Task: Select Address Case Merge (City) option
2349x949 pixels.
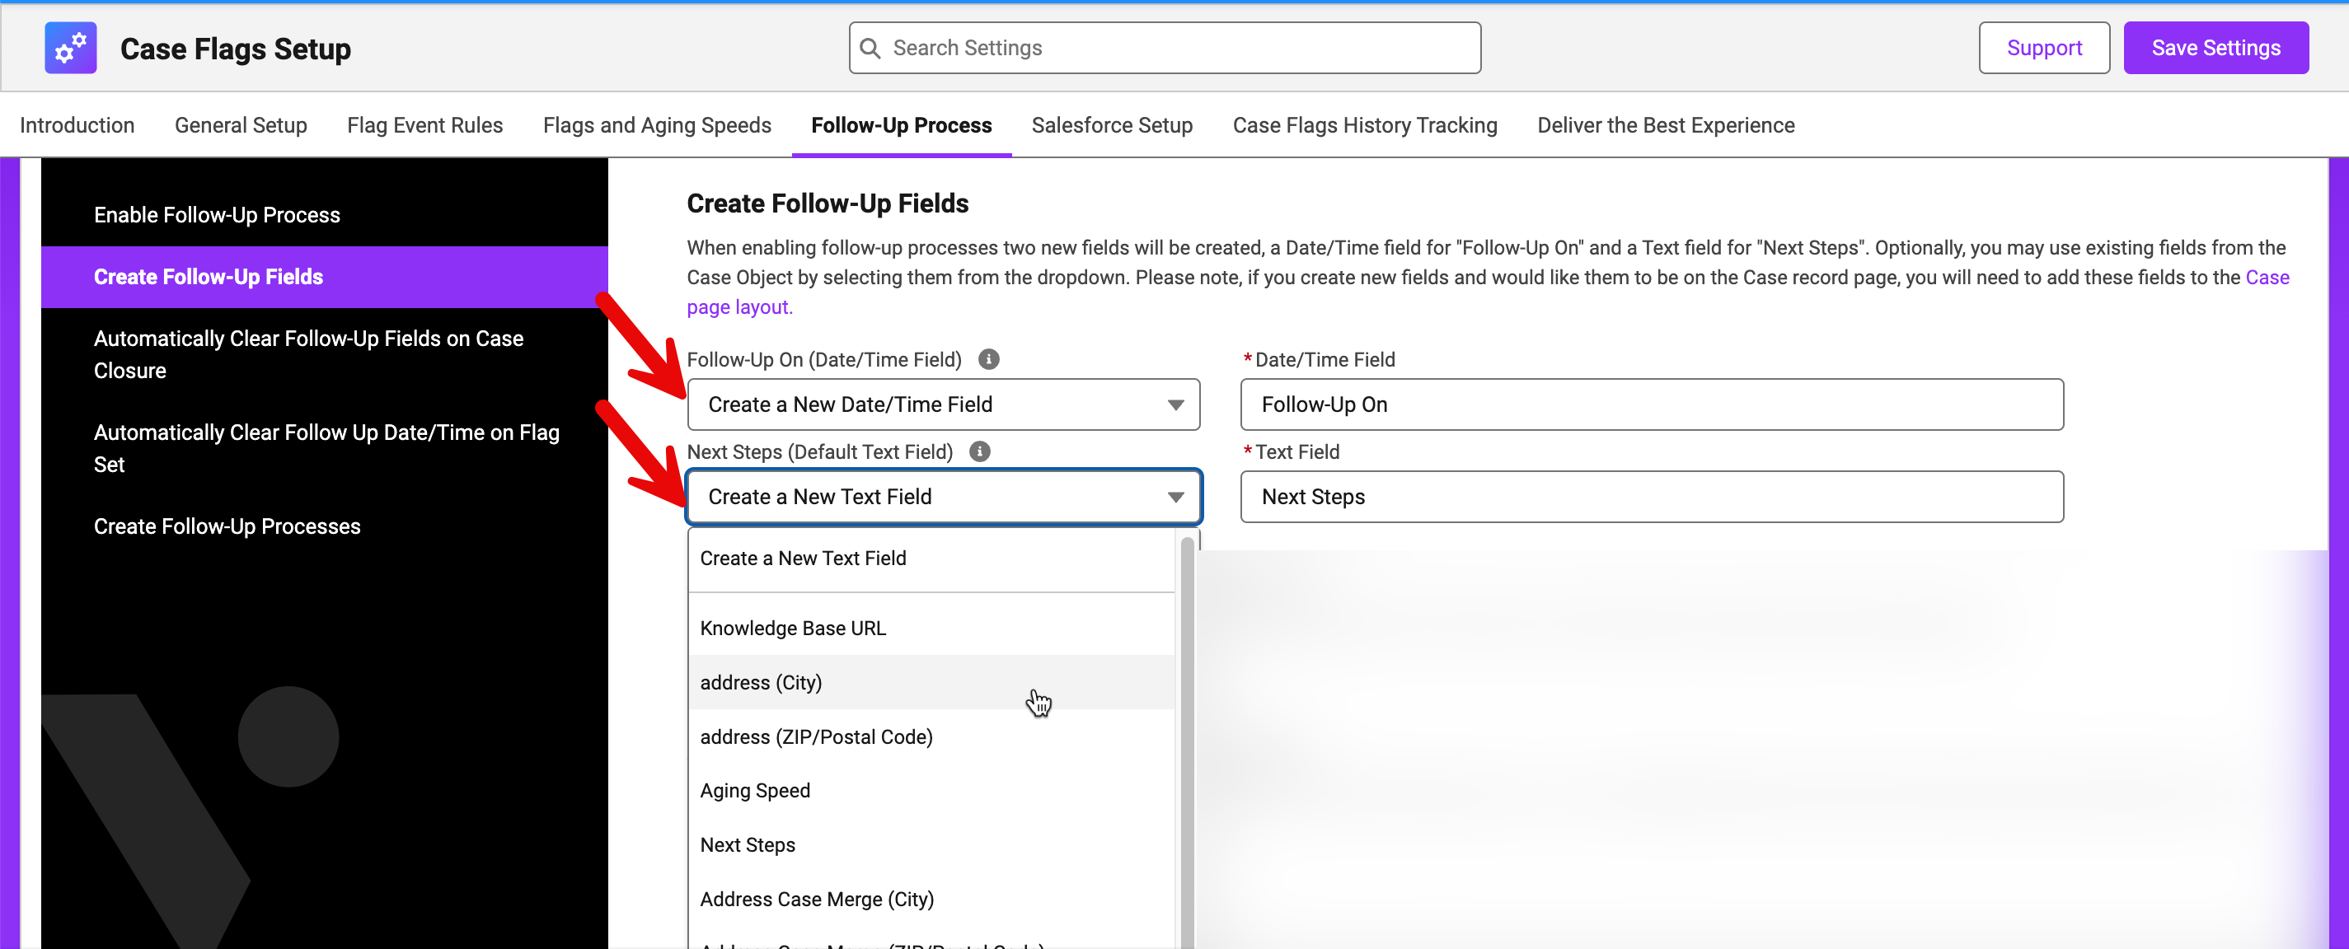Action: point(931,899)
